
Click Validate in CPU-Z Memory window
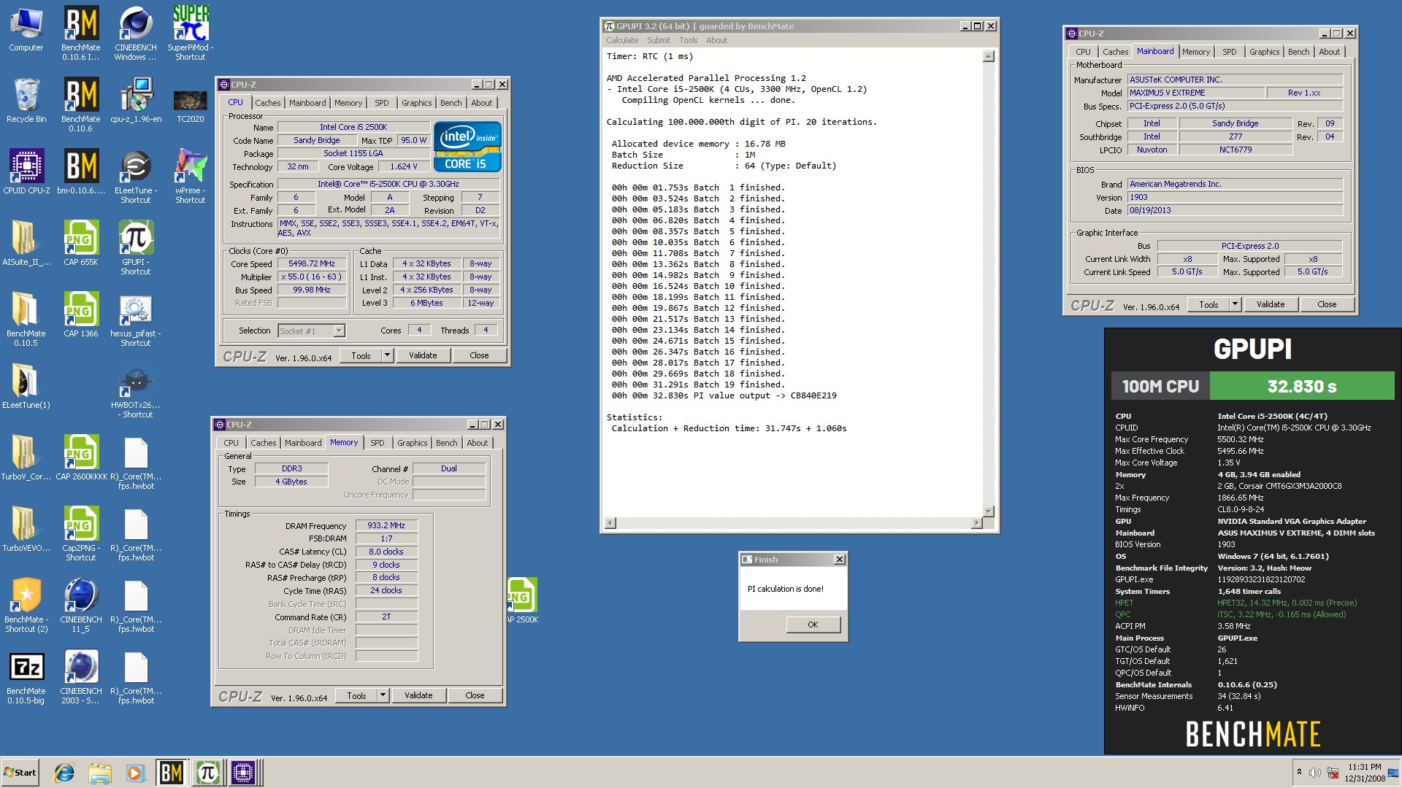pyautogui.click(x=418, y=695)
